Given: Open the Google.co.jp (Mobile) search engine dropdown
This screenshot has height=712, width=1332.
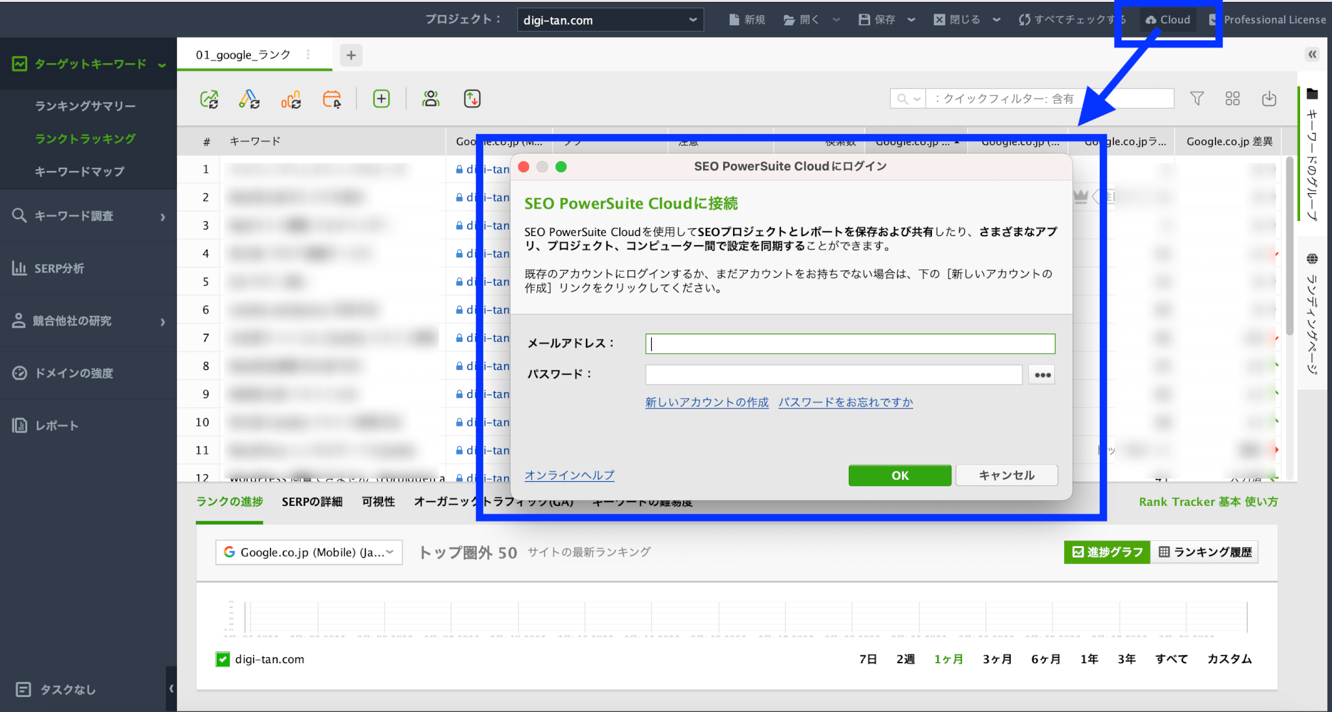Looking at the screenshot, I should tap(309, 552).
